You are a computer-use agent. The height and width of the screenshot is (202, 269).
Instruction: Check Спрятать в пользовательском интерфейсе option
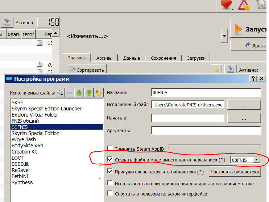click(110, 194)
